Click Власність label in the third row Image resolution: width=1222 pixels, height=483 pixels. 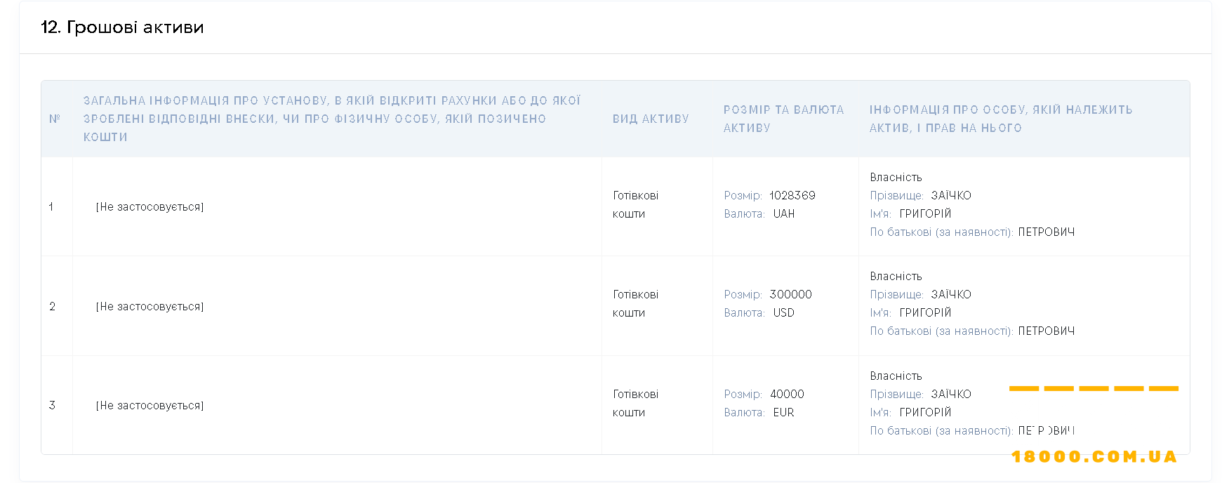coord(896,376)
